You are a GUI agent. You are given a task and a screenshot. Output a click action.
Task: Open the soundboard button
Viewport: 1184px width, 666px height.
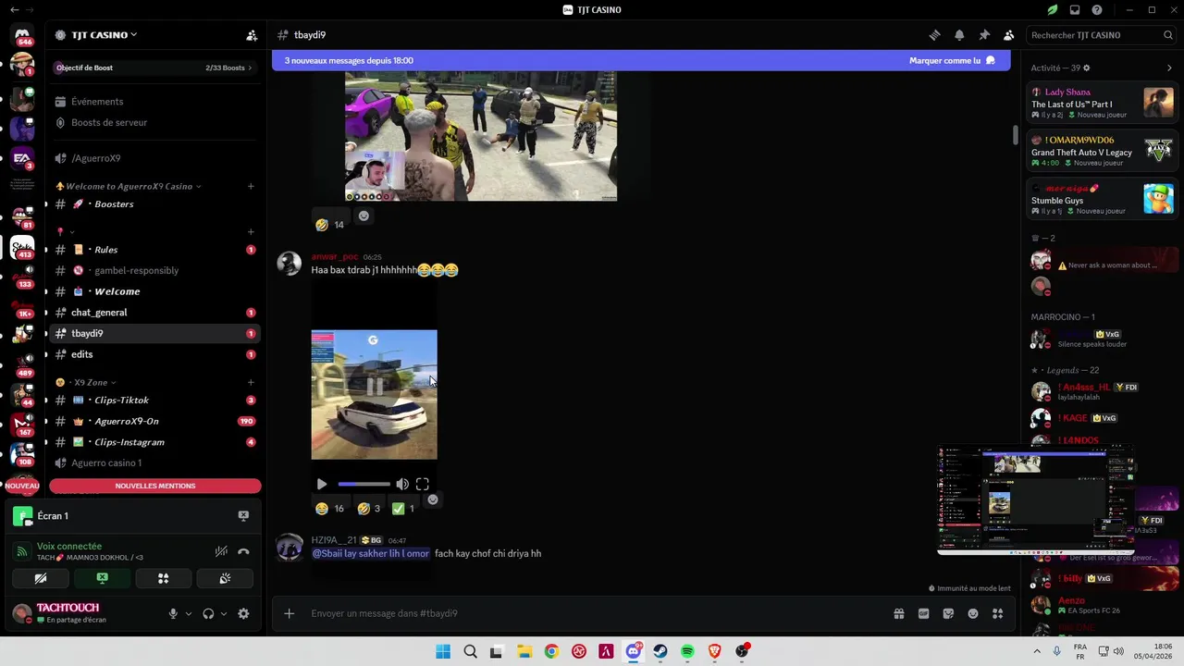[x=225, y=578]
